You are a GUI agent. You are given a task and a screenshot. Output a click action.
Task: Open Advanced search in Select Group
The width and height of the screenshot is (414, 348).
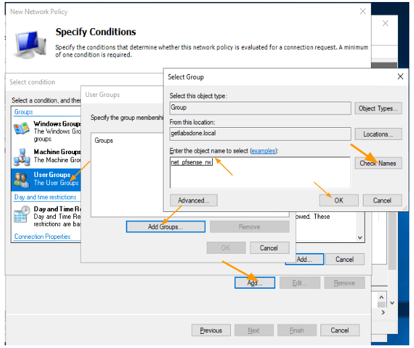click(193, 201)
